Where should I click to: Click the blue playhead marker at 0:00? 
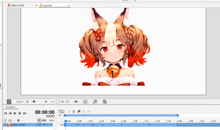(x=65, y=121)
